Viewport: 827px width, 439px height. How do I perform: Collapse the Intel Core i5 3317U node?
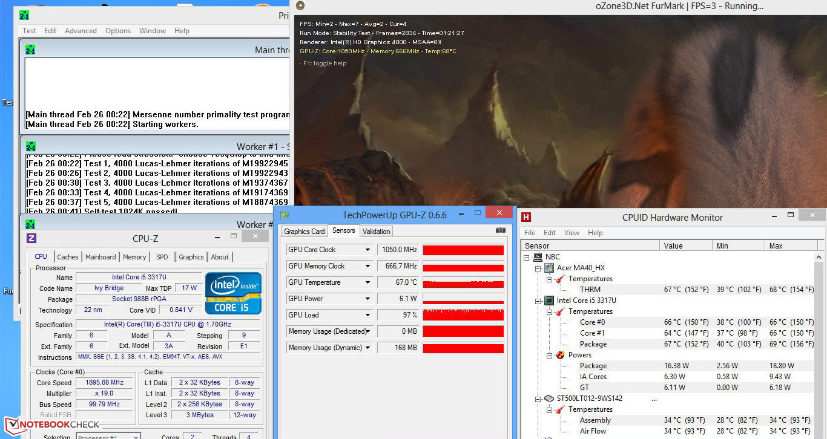point(538,301)
